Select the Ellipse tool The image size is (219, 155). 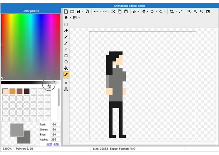66,62
